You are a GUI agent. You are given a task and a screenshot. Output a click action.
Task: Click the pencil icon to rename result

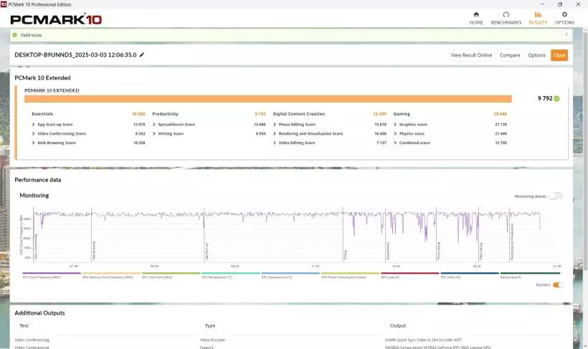[142, 54]
